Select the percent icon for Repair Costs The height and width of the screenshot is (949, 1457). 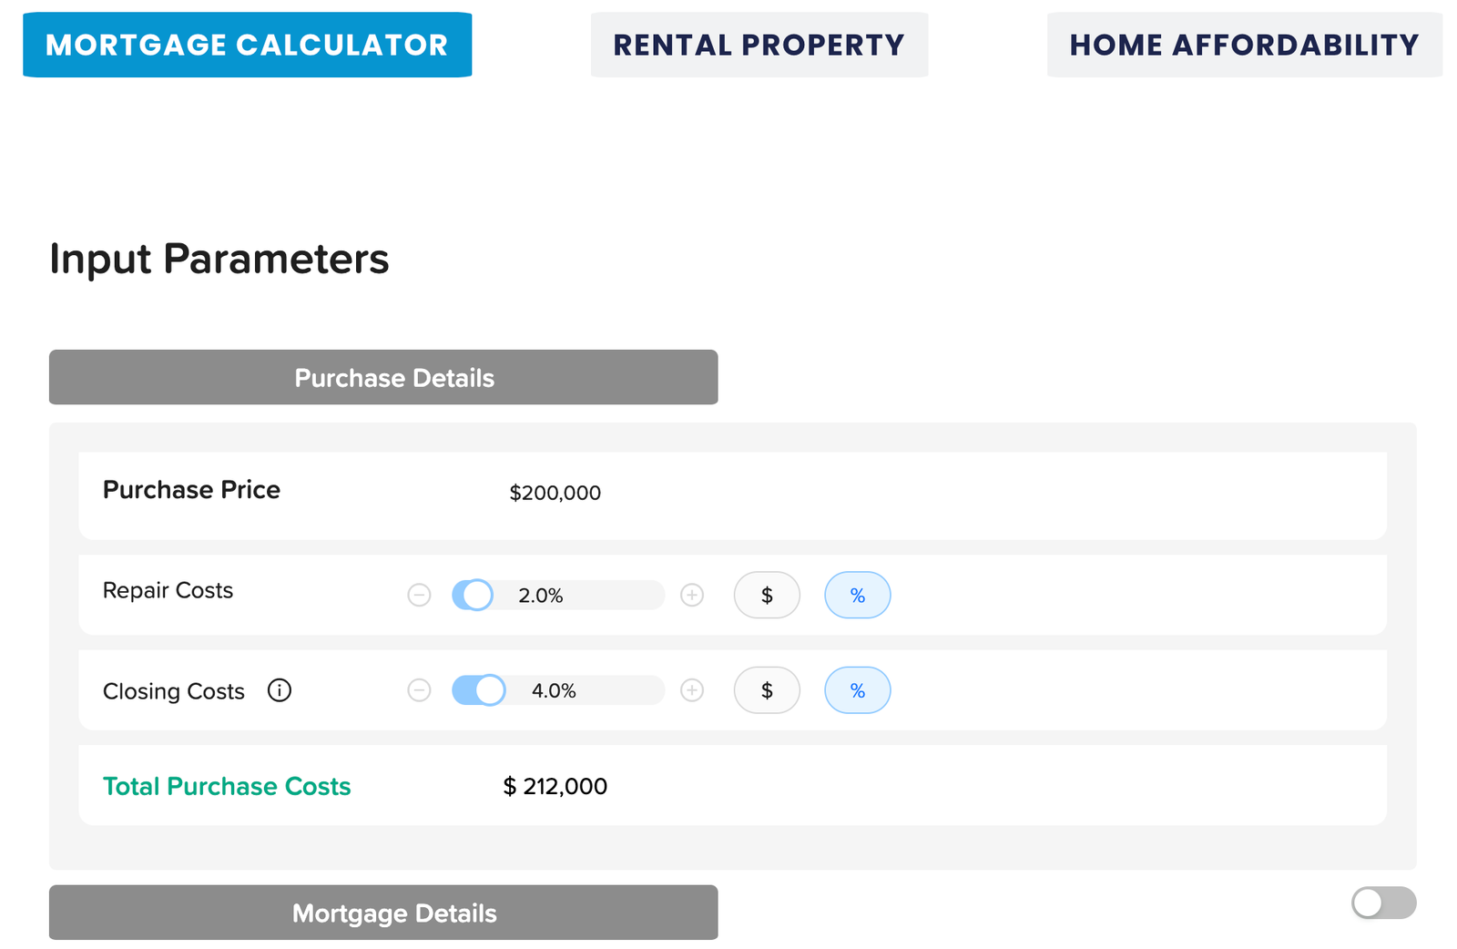857,595
